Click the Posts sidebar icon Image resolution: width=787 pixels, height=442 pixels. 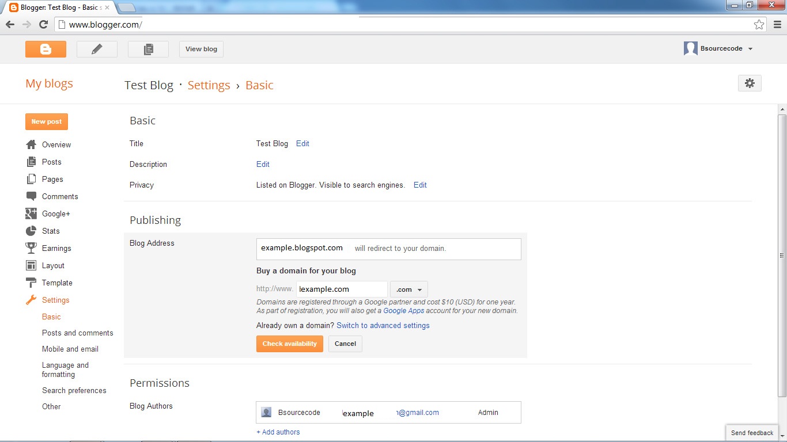click(31, 162)
